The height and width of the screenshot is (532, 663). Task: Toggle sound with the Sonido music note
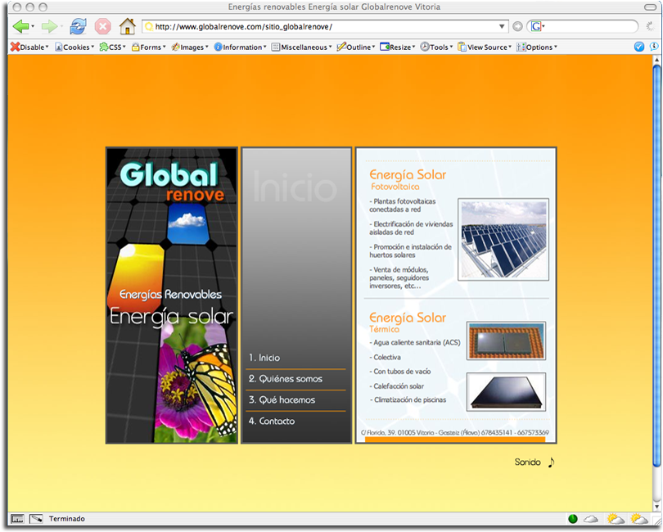click(x=551, y=462)
